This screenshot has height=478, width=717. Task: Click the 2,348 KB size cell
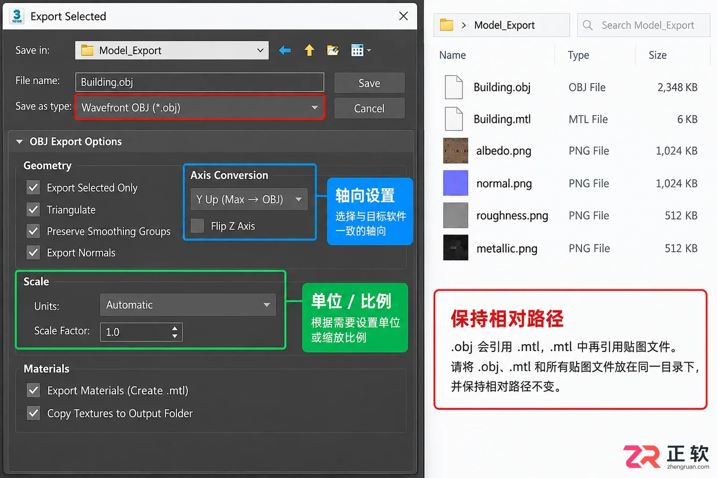(677, 88)
